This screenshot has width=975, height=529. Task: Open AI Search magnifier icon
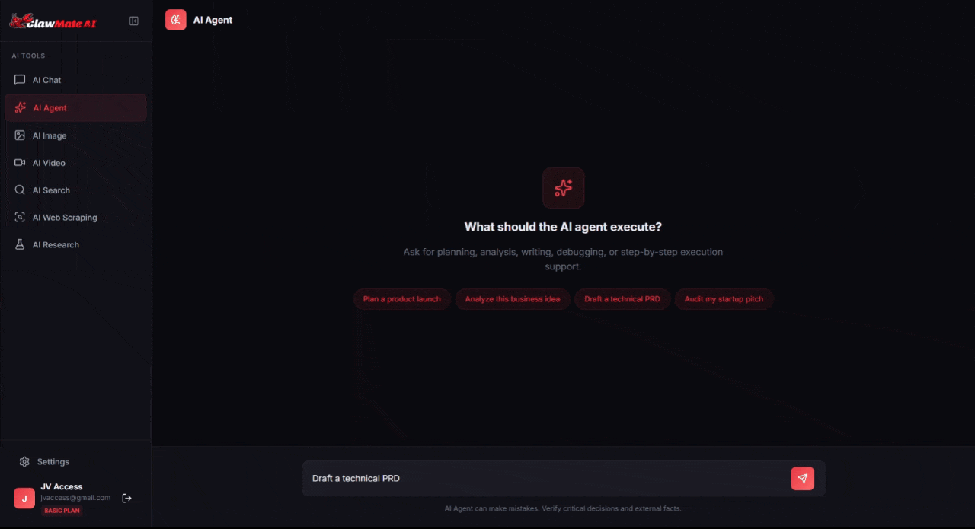coord(20,190)
